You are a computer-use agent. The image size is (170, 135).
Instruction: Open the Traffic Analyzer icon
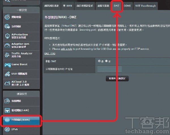7,55
